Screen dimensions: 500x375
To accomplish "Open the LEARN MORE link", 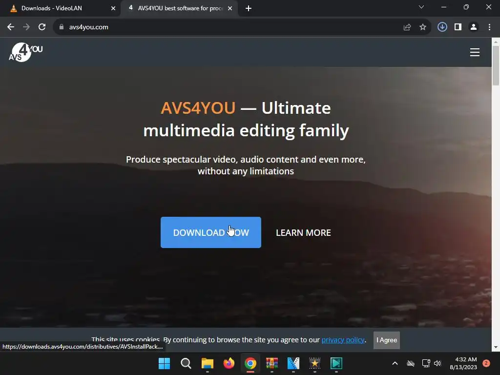I will pos(303,233).
